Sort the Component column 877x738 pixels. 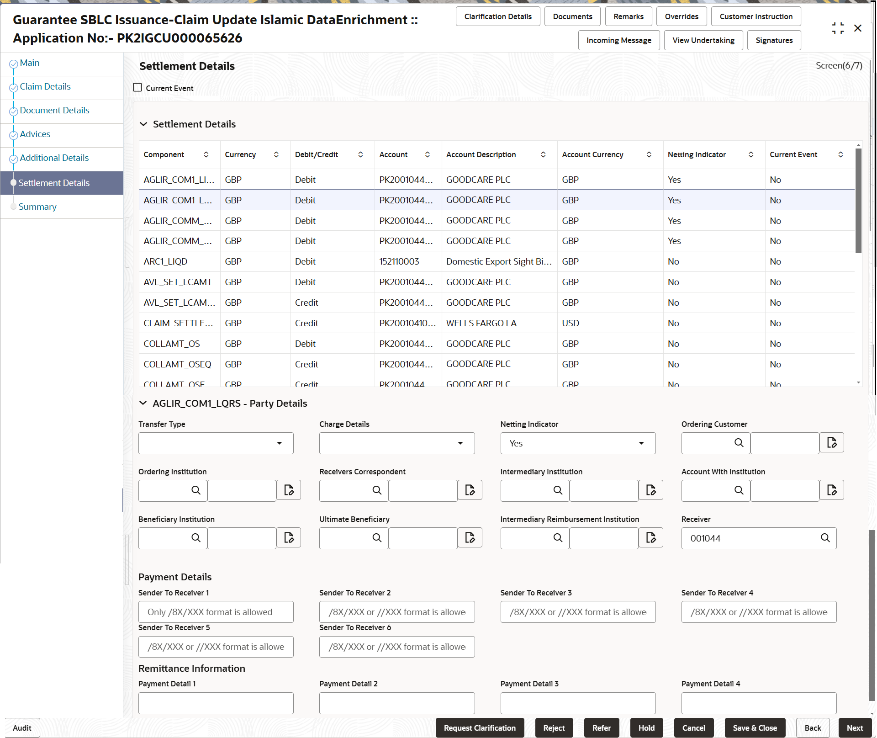[x=206, y=154]
